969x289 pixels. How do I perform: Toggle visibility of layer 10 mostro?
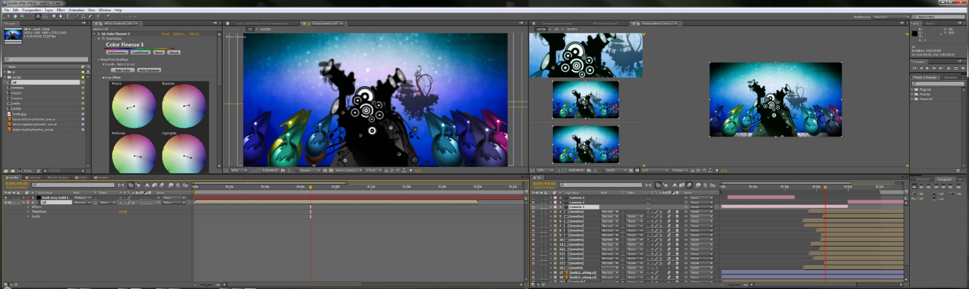(x=533, y=240)
